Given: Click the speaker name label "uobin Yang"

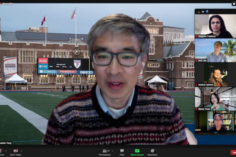Looking at the screenshot, I should point(6,143).
